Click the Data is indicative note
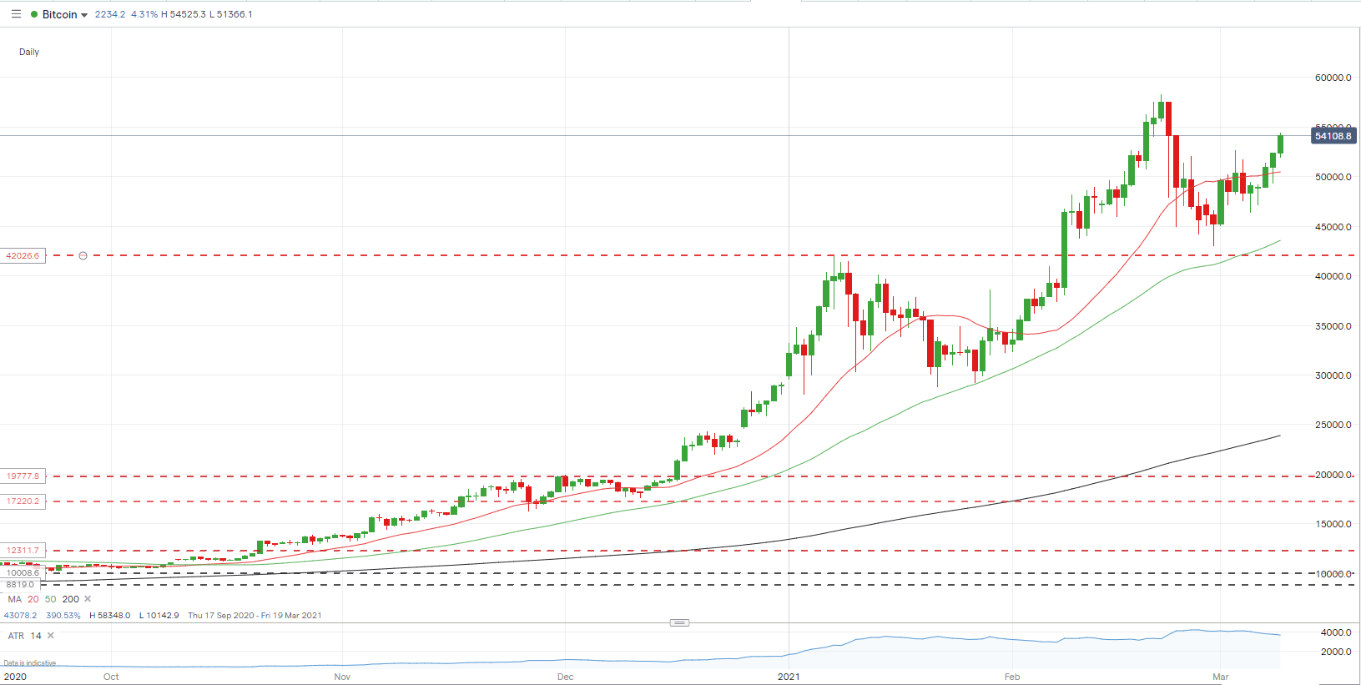The image size is (1361, 685). pos(29,663)
